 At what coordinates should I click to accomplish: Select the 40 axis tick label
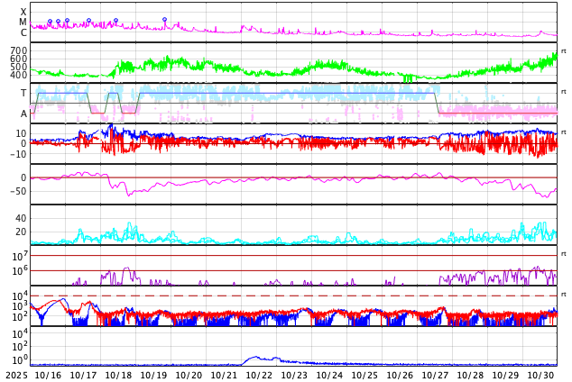pos(21,218)
